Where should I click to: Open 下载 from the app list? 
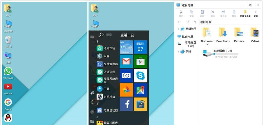click(x=103, y=89)
